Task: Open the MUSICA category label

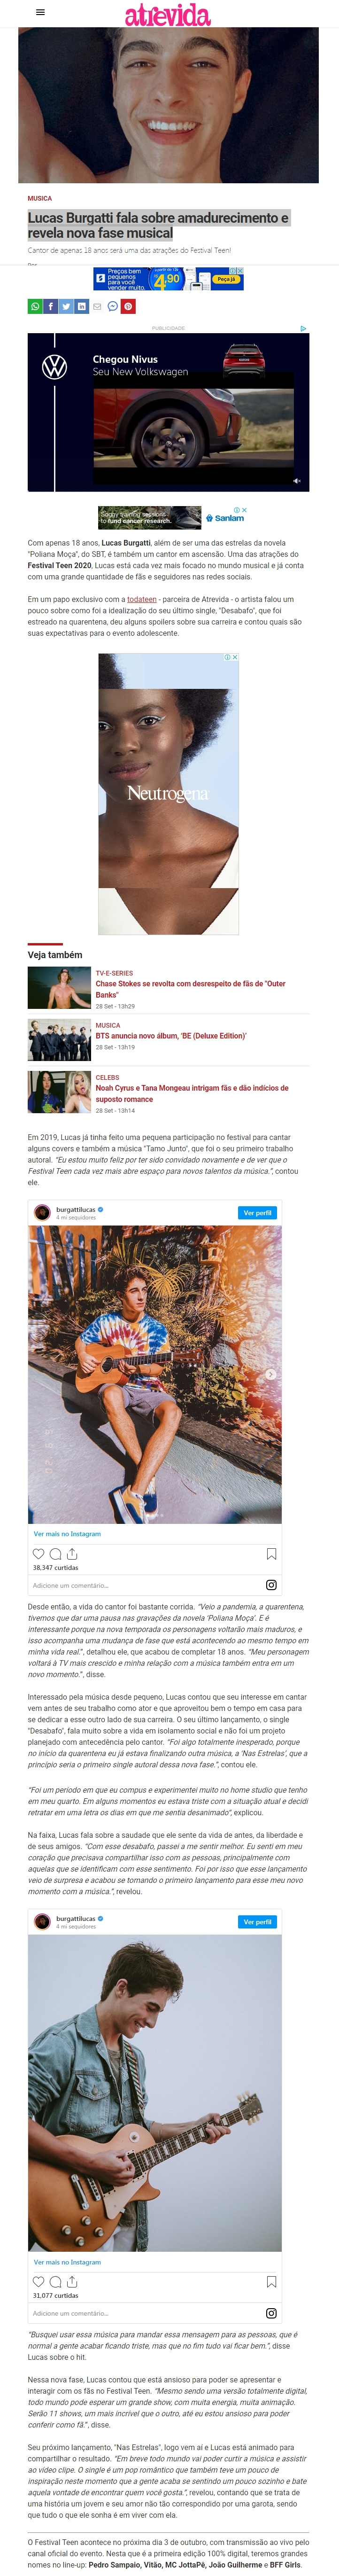Action: 40,198
